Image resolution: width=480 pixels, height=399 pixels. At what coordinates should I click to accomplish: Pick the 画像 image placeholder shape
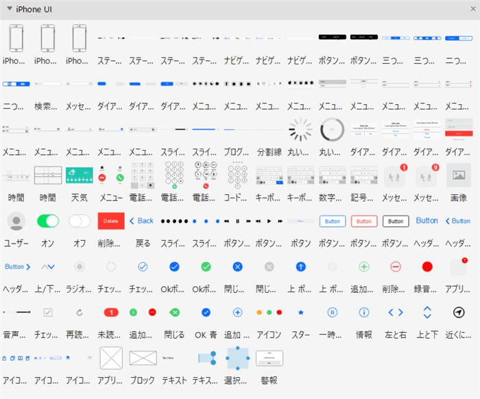click(x=459, y=175)
